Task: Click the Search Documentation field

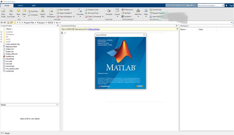Action: click(x=210, y=5)
